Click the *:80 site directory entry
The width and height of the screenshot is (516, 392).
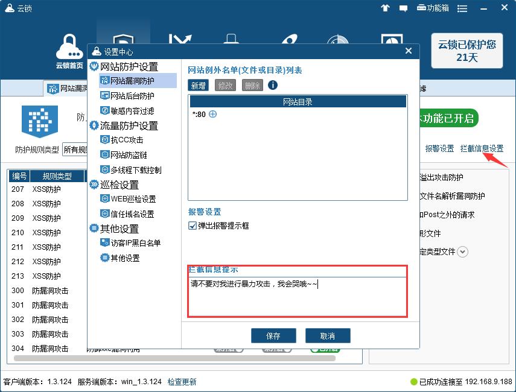click(199, 115)
